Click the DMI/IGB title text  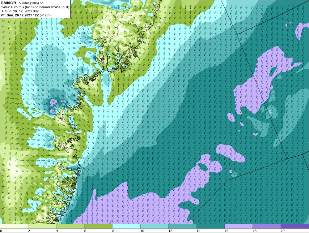tap(8, 3)
